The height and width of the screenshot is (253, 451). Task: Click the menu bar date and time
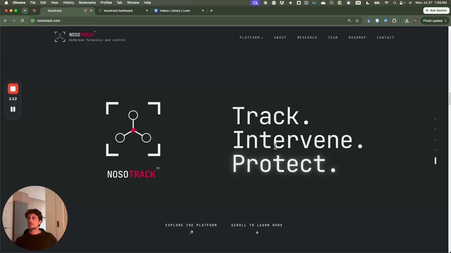pyautogui.click(x=431, y=2)
